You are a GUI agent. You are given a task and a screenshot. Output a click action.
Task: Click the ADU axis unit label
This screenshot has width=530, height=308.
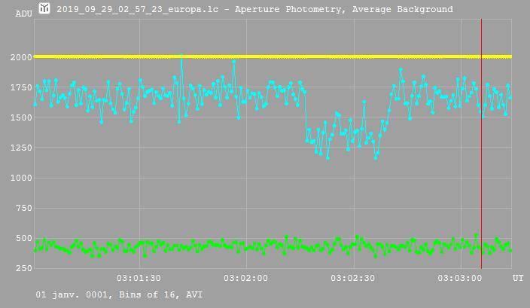pyautogui.click(x=24, y=14)
